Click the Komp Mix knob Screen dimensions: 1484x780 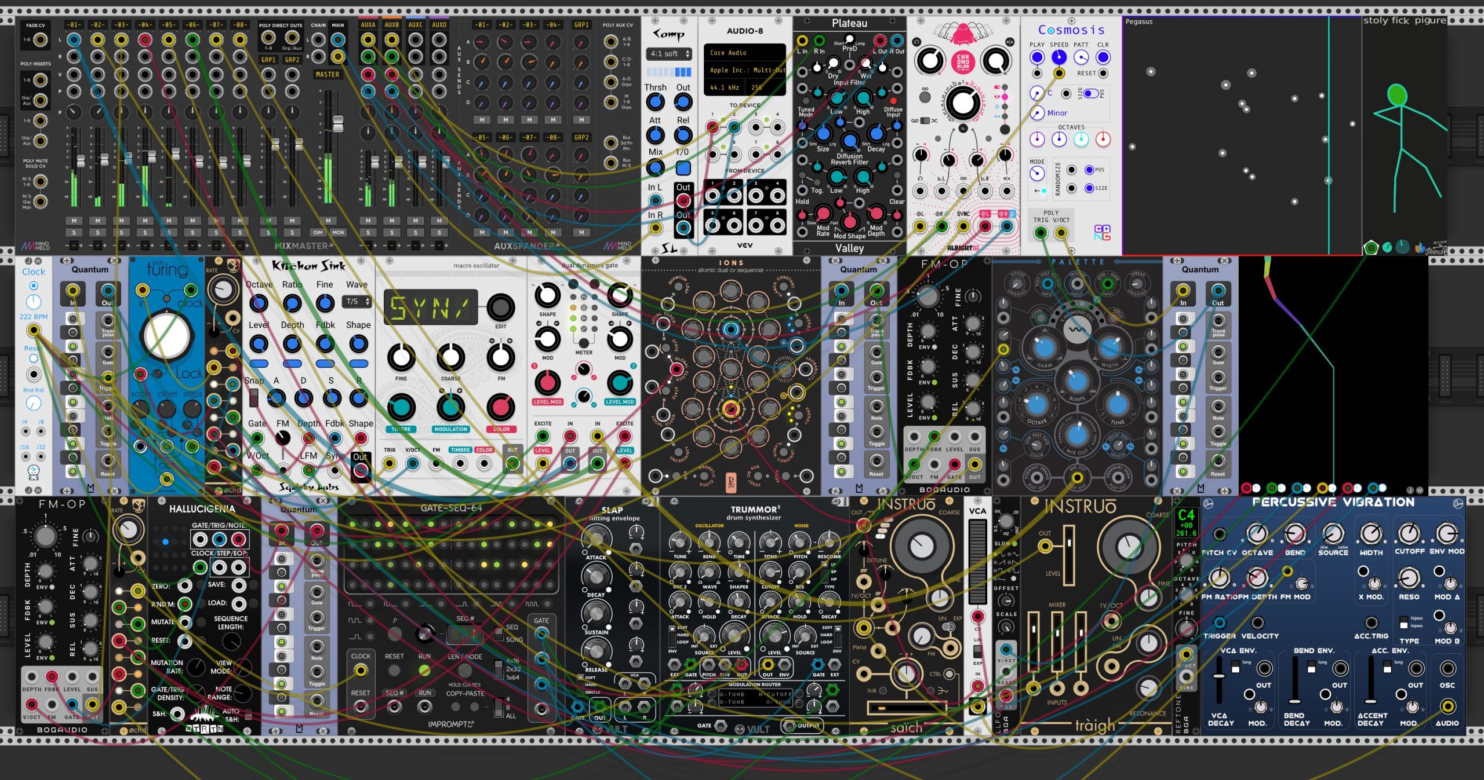pos(656,168)
